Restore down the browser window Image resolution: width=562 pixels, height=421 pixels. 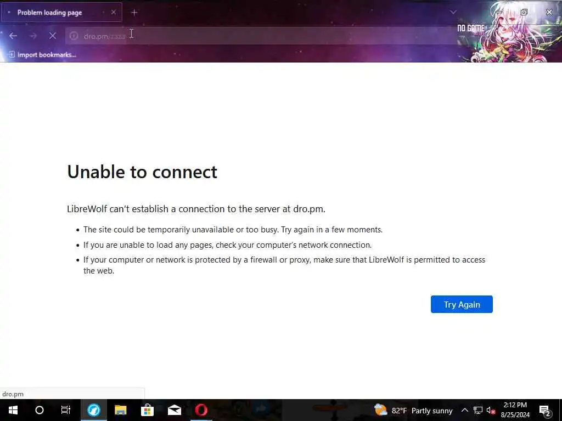(524, 12)
